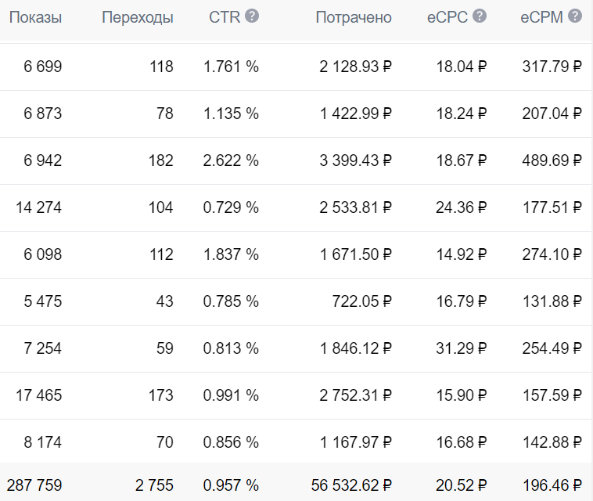Click the eCPM column header label
The width and height of the screenshot is (593, 501).
[541, 17]
